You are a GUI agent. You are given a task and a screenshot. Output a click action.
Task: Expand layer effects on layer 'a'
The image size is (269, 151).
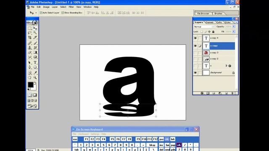[226, 66]
